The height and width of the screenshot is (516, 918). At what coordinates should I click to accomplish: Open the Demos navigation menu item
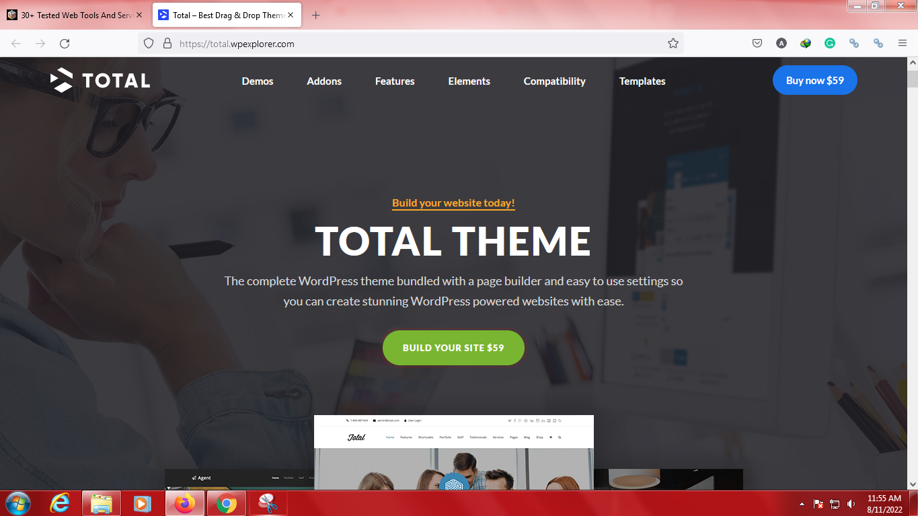pyautogui.click(x=258, y=81)
